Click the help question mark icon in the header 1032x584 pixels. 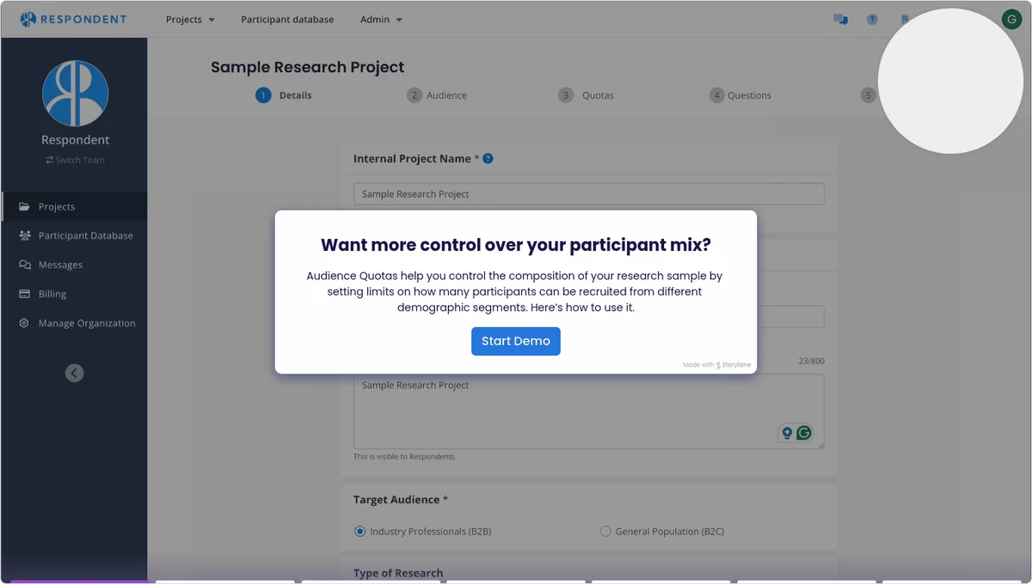coord(872,20)
